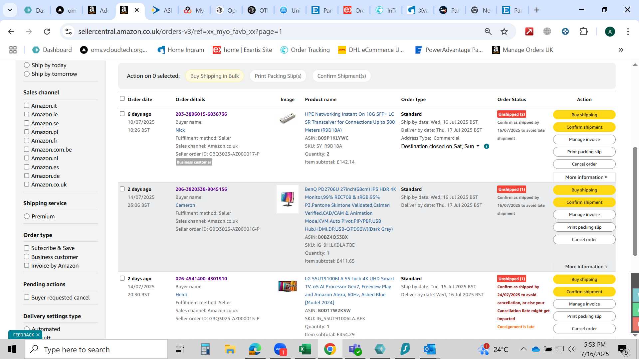Click the page vertical scrollbar thumb
The height and width of the screenshot is (359, 639).
click(635, 201)
